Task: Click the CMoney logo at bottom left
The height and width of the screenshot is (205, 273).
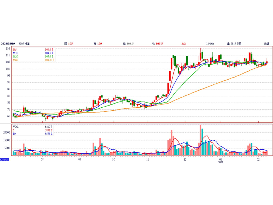Action: click(x=4, y=160)
